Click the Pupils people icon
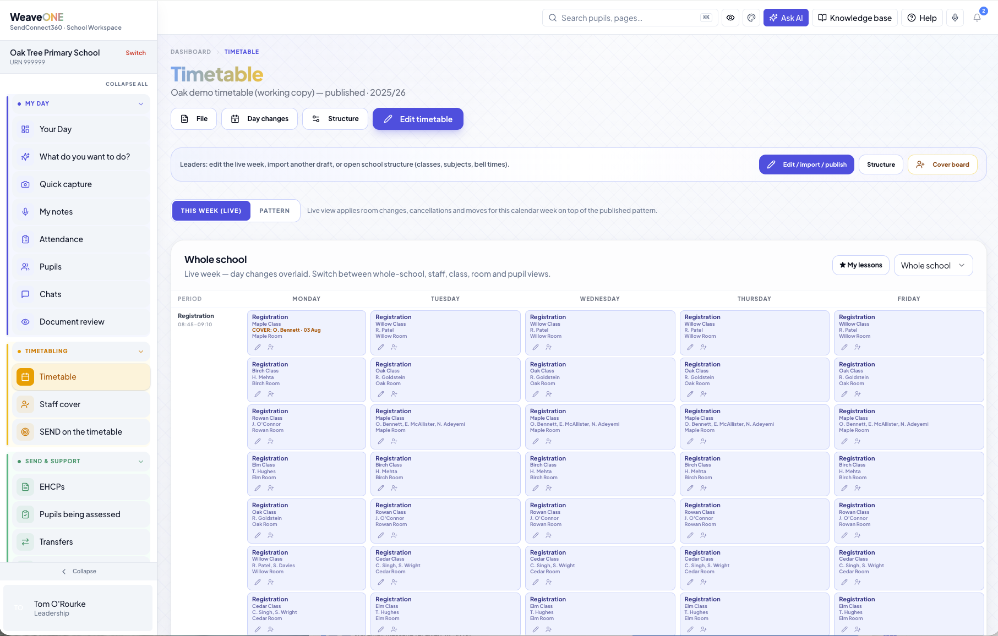The height and width of the screenshot is (636, 998). point(25,267)
